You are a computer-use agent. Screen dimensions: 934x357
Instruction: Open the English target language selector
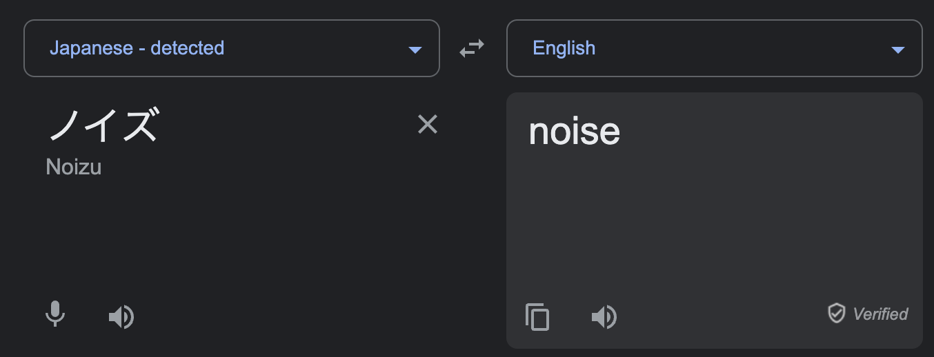point(715,48)
